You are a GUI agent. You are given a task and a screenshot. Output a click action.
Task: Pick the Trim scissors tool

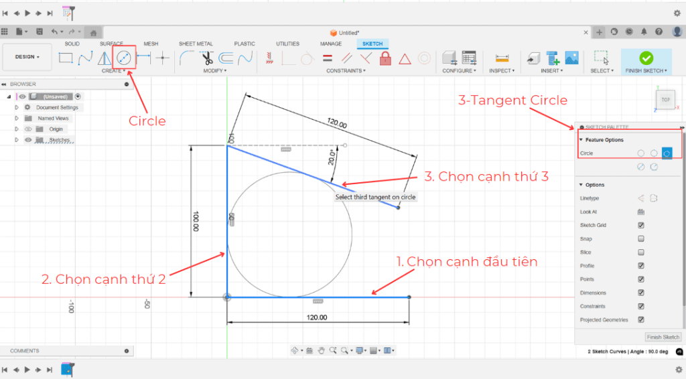(208, 58)
